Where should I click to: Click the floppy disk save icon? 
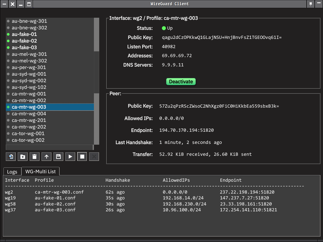[x=58, y=157]
